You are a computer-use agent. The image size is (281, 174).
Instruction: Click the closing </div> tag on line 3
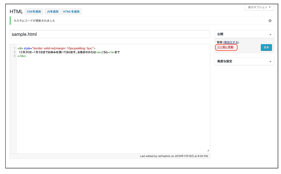(22, 56)
